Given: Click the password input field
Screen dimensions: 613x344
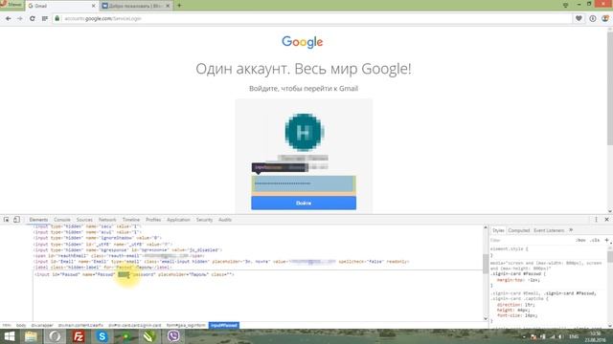Looking at the screenshot, I should tap(304, 183).
